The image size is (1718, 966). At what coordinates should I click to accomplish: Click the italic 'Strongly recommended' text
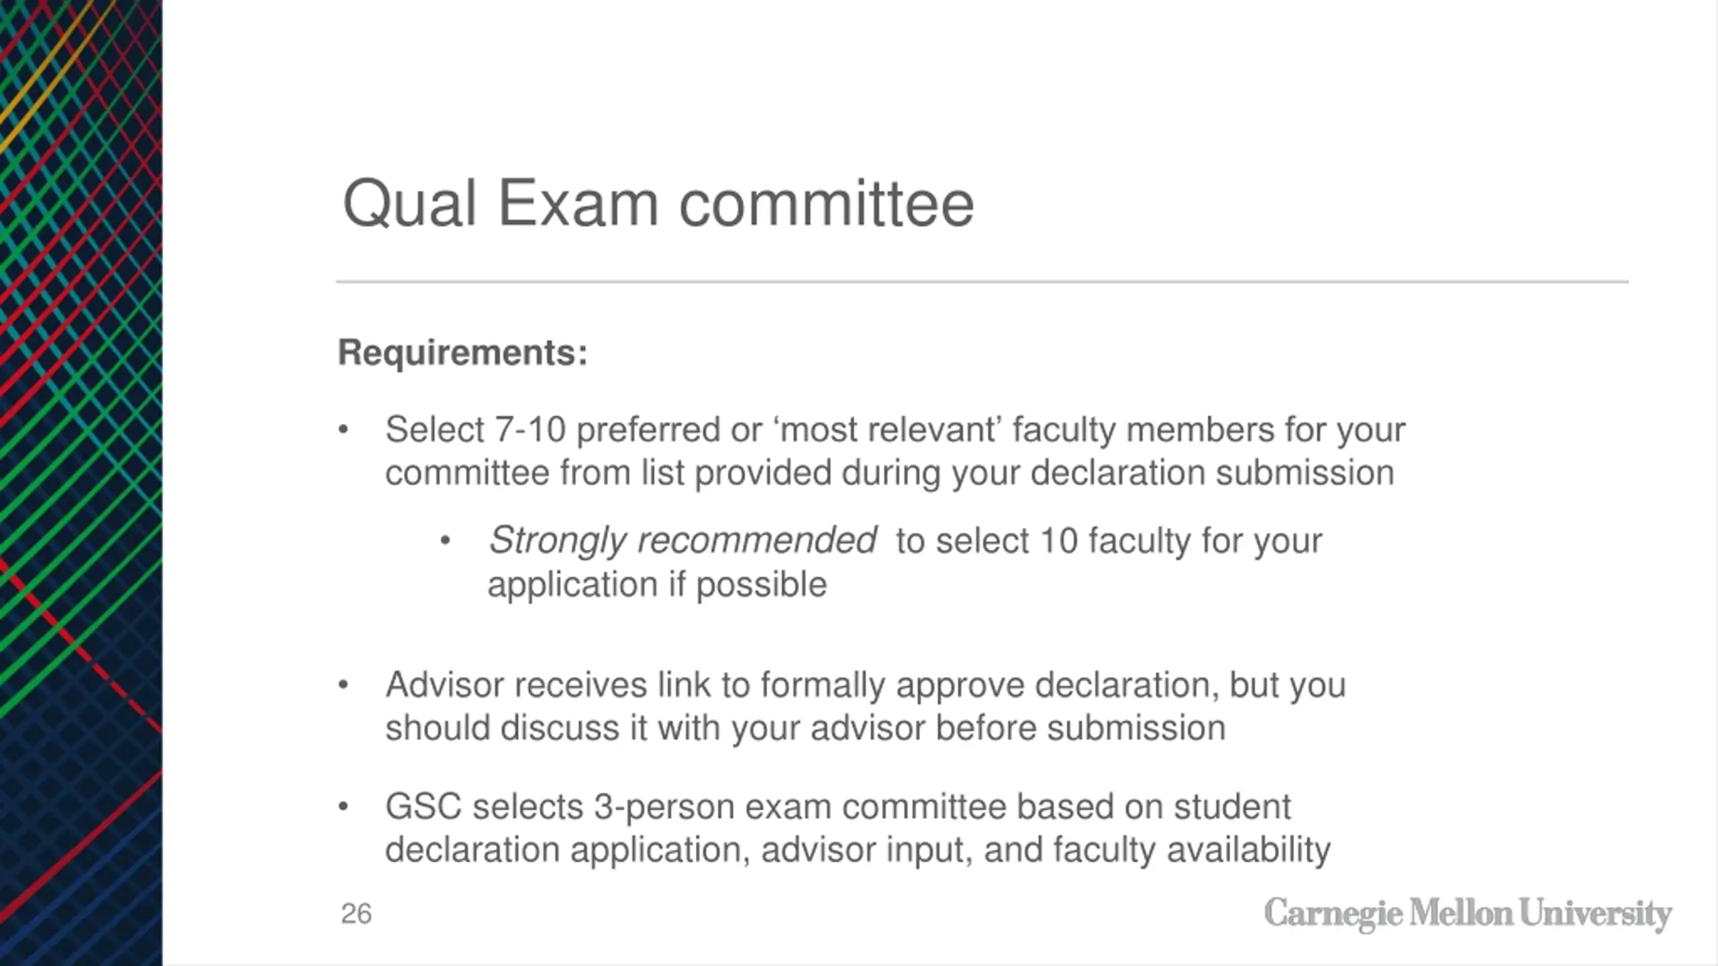683,541
